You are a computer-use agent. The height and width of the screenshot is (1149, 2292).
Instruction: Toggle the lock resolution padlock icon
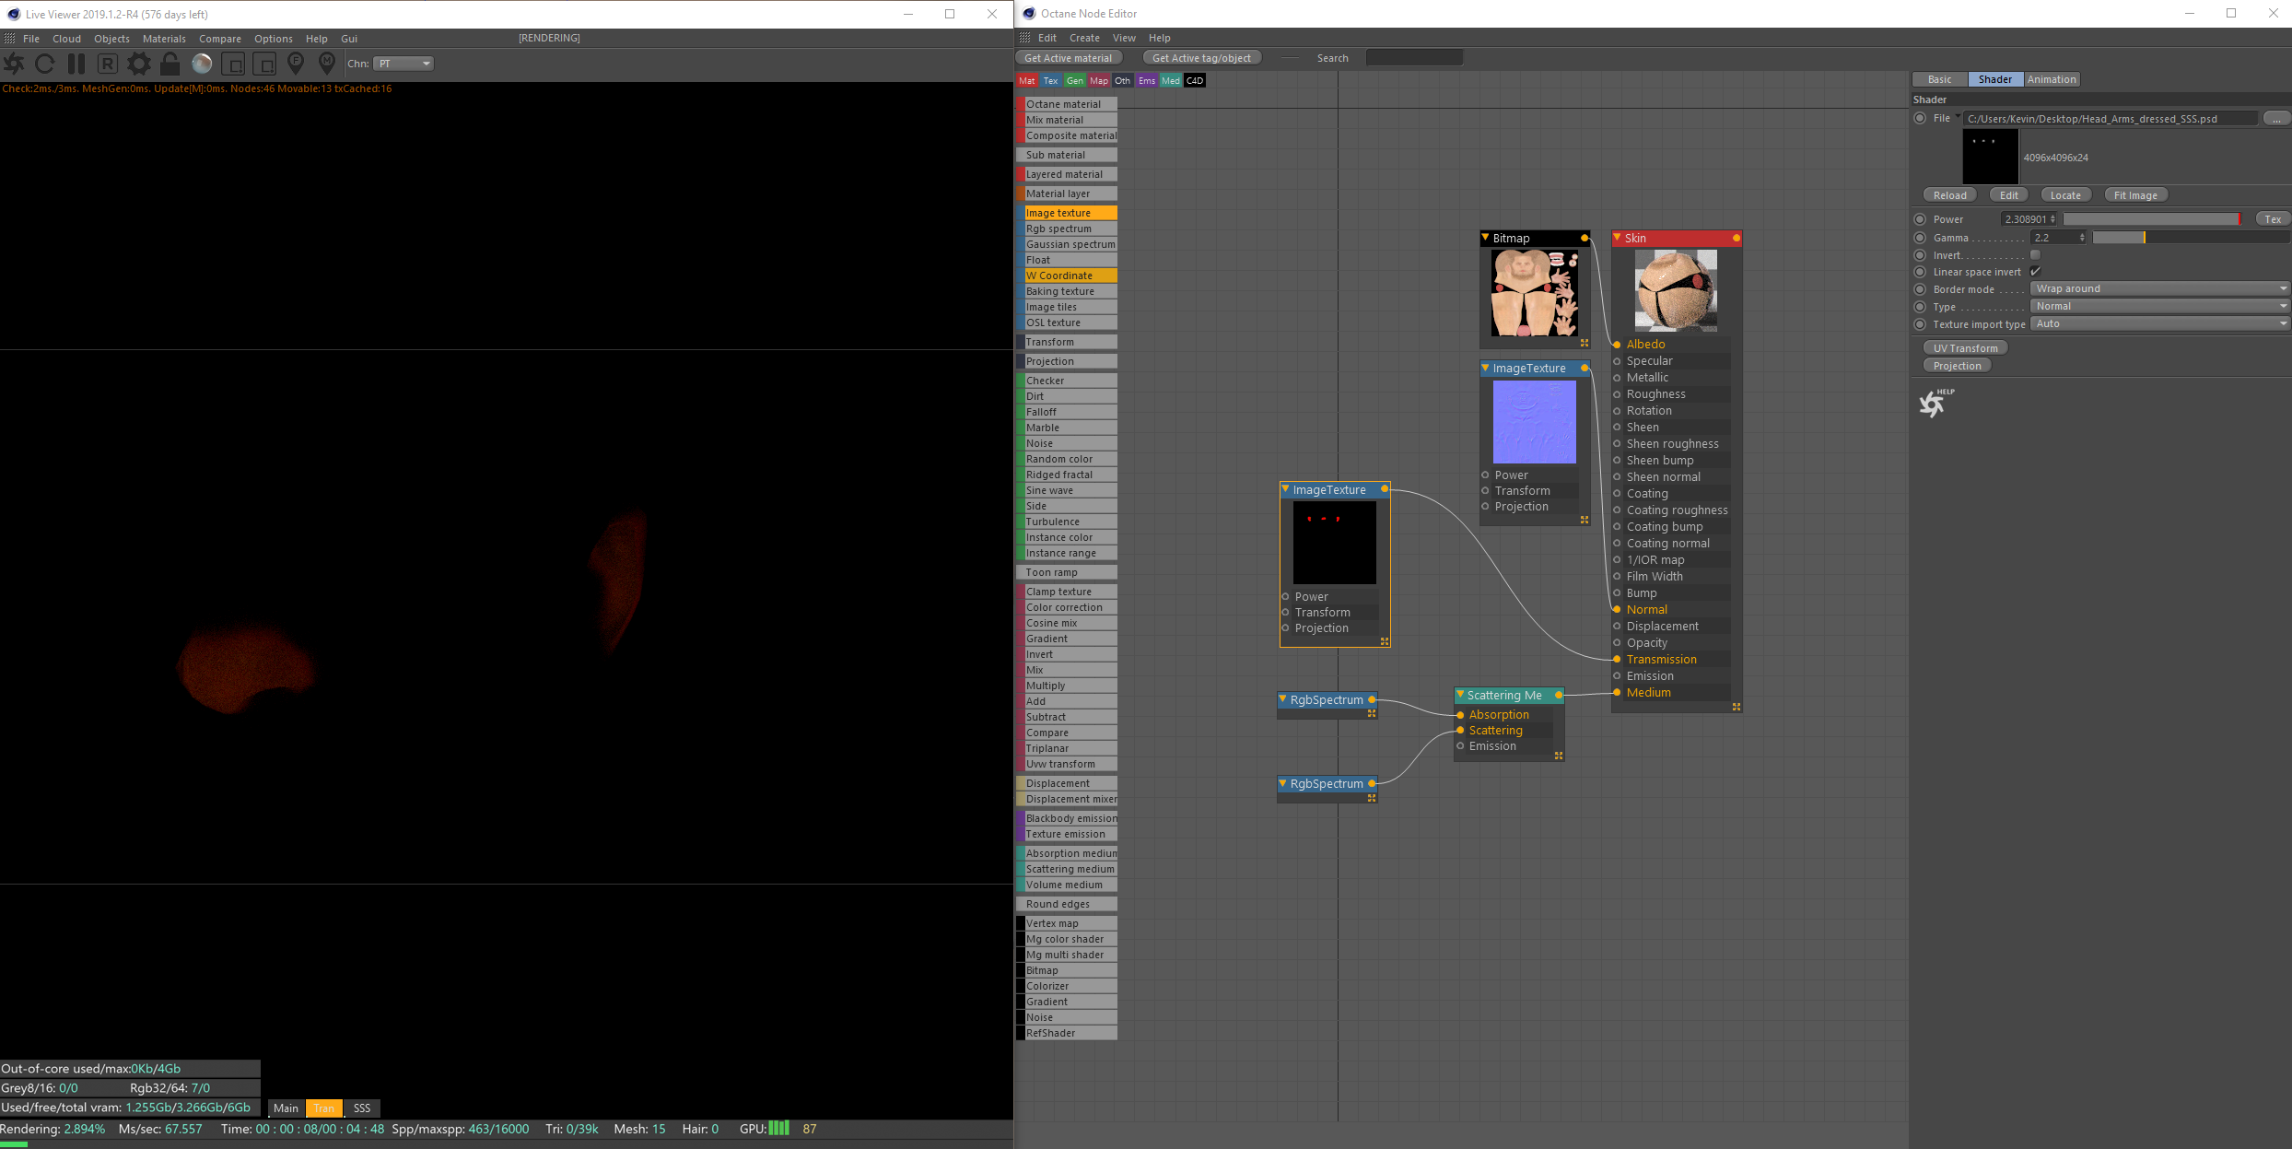tap(170, 64)
